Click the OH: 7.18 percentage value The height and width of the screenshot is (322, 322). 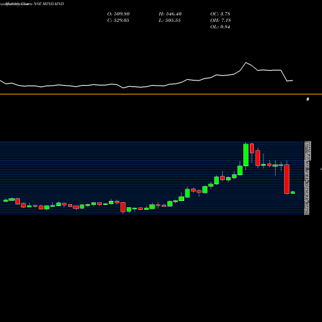[x=220, y=21]
